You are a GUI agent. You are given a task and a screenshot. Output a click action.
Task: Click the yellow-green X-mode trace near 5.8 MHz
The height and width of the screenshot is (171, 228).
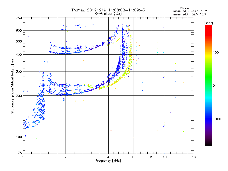(131, 54)
